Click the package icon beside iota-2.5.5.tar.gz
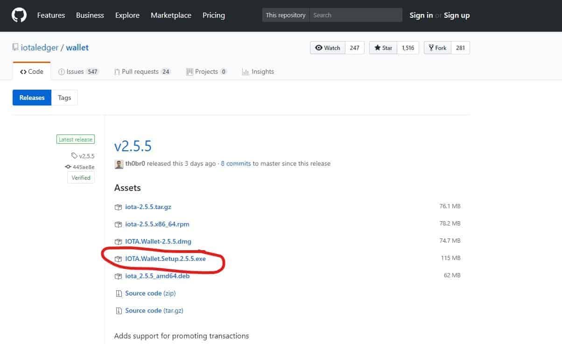The image size is (562, 344). (x=118, y=207)
